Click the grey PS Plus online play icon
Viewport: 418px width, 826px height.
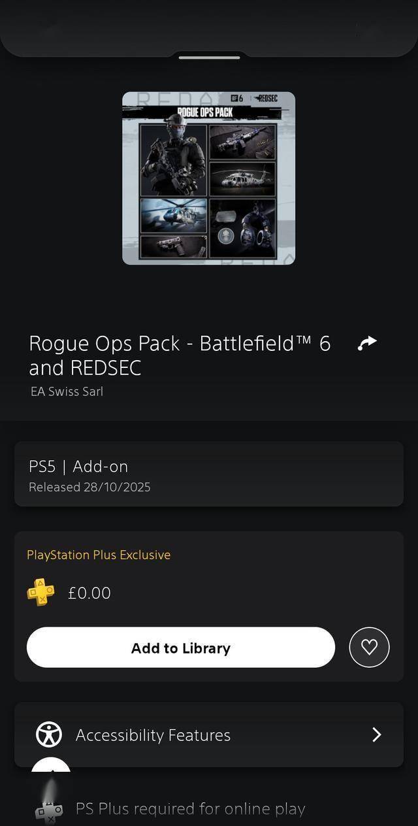(x=49, y=809)
